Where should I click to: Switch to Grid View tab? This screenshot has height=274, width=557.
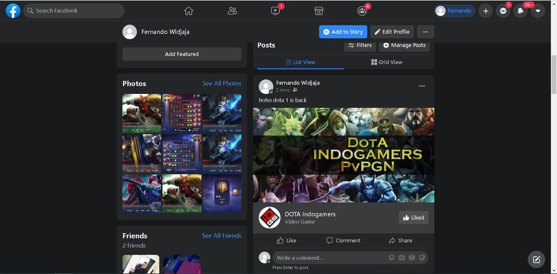[x=387, y=62]
